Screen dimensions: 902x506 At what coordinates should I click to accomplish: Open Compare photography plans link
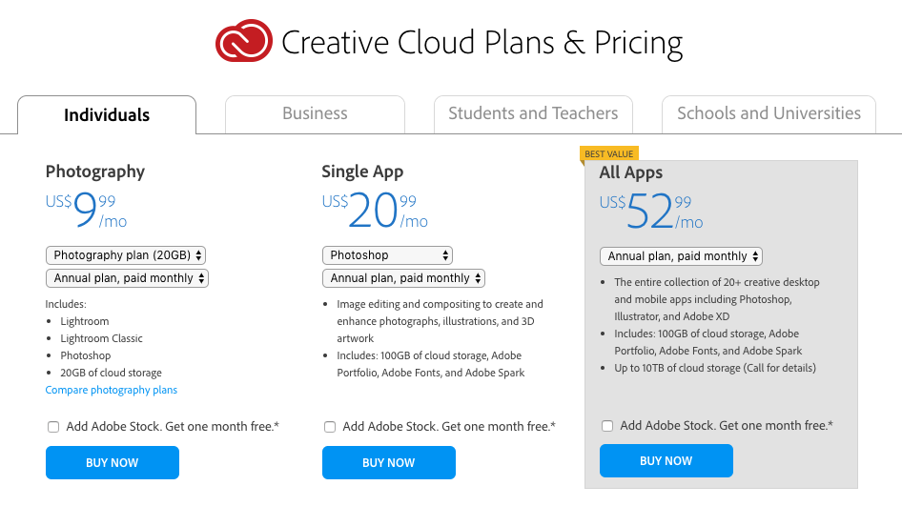[111, 390]
